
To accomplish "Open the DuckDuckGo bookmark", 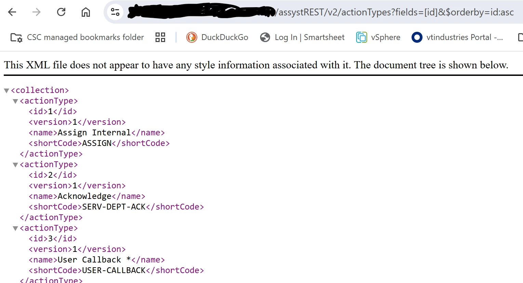I will (x=217, y=37).
